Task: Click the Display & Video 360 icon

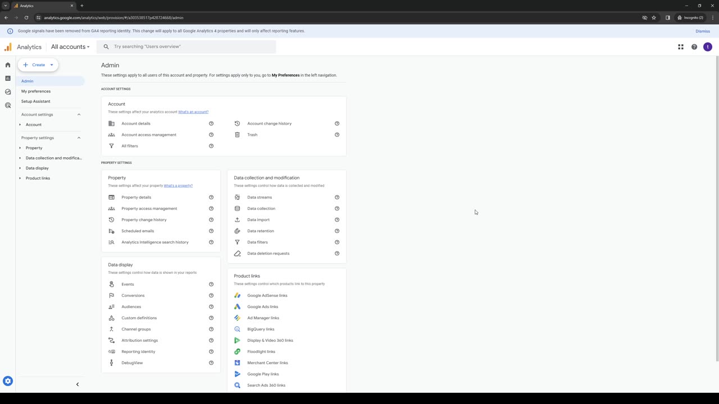Action: [x=237, y=341]
